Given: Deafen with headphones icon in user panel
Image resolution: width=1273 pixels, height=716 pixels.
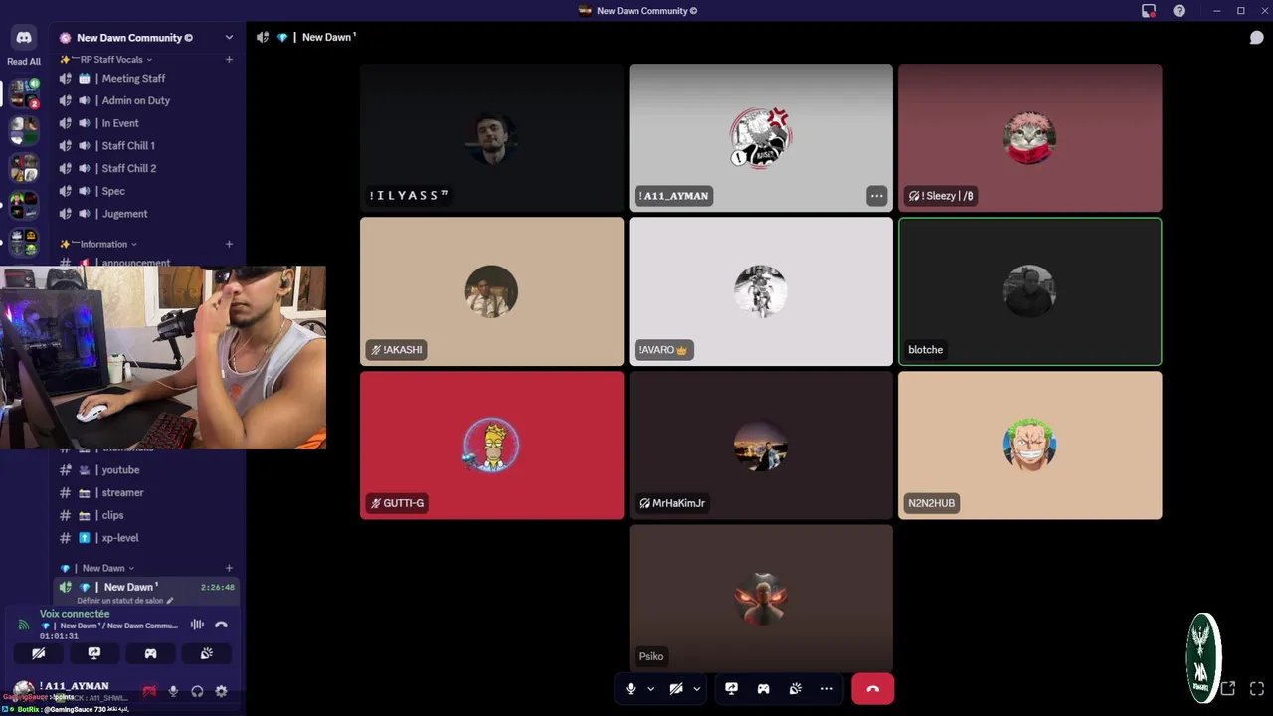Looking at the screenshot, I should [197, 691].
